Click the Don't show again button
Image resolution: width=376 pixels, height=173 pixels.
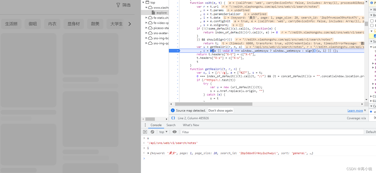[221, 111]
